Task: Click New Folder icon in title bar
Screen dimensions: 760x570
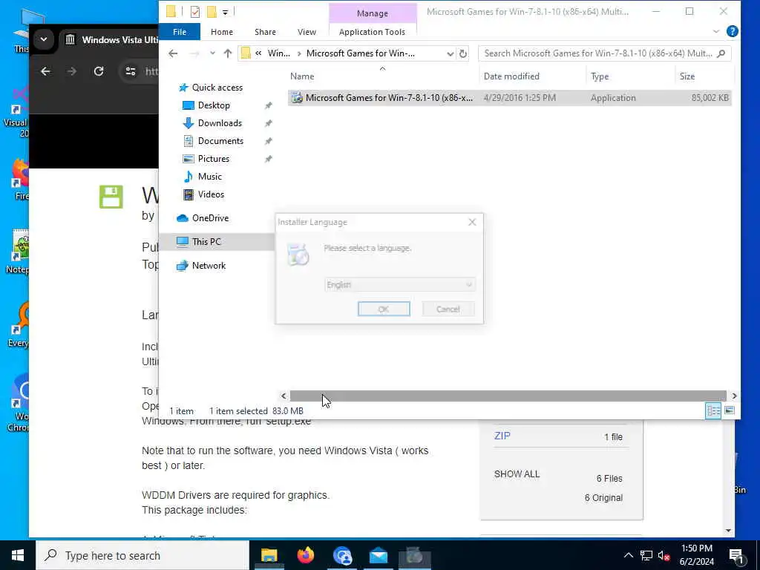Action: coord(212,12)
